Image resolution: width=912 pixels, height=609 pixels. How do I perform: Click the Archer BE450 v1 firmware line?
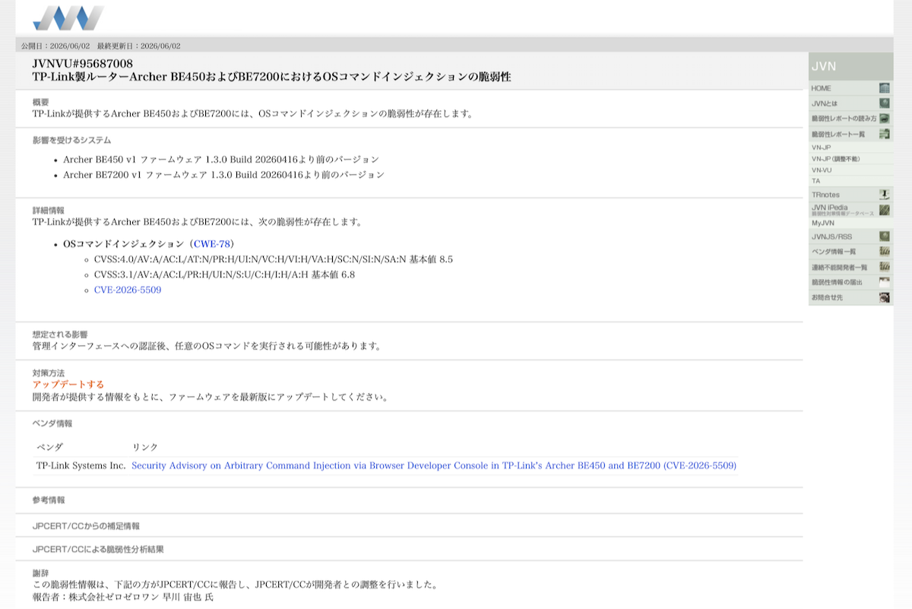click(x=221, y=159)
